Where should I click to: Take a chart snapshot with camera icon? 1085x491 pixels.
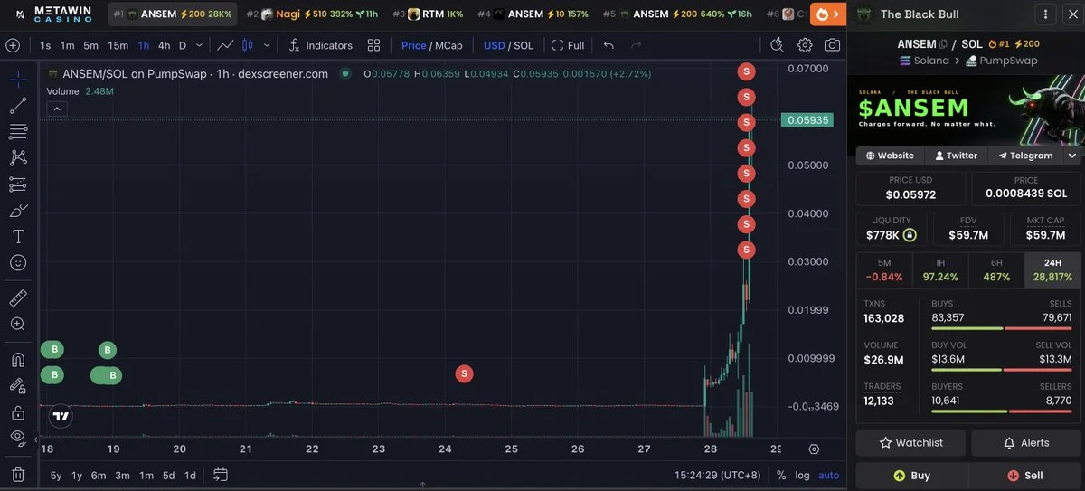coord(832,45)
